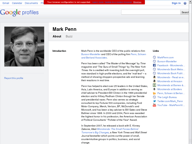The height and width of the screenshot is (144, 192).
Task: Open Documents from the top bar
Action: [31, 3]
